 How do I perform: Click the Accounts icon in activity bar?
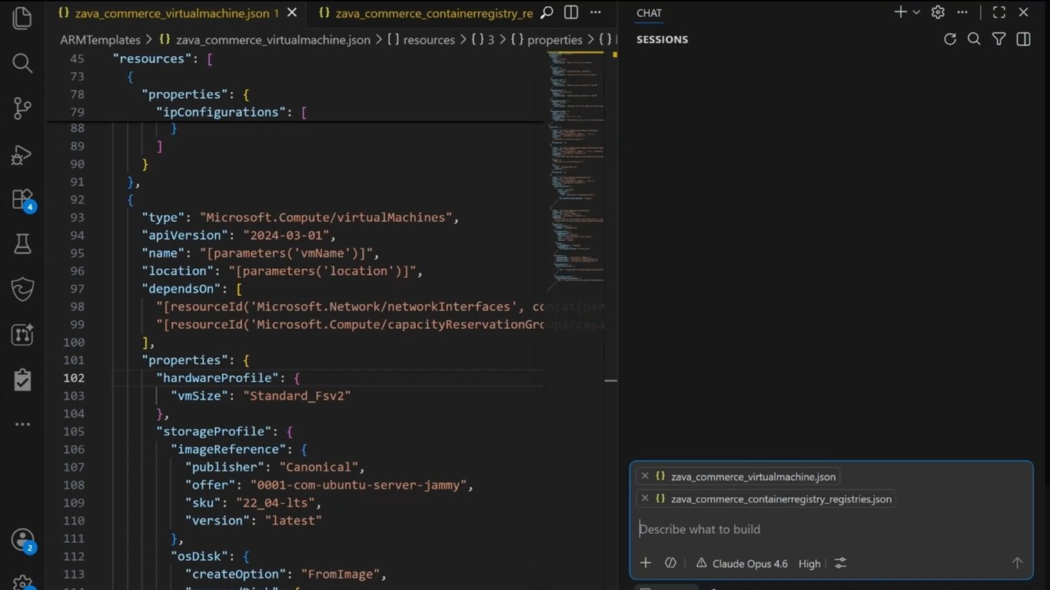23,541
